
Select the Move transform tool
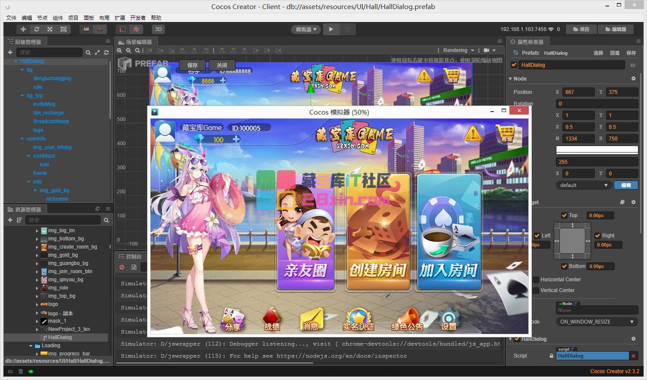click(x=23, y=29)
